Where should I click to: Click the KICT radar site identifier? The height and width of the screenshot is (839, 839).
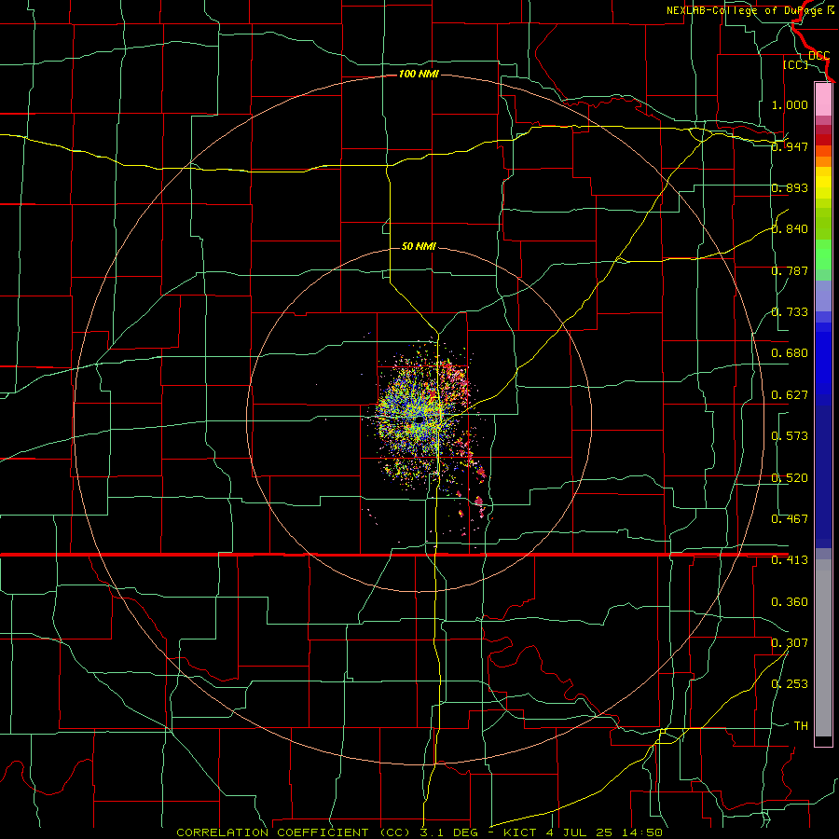pyautogui.click(x=520, y=832)
